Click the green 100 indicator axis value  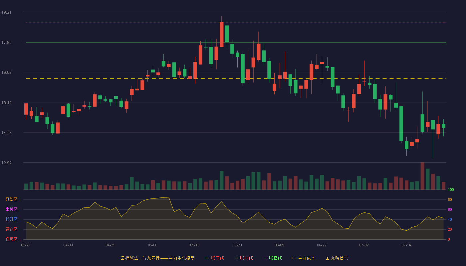pyautogui.click(x=451, y=190)
